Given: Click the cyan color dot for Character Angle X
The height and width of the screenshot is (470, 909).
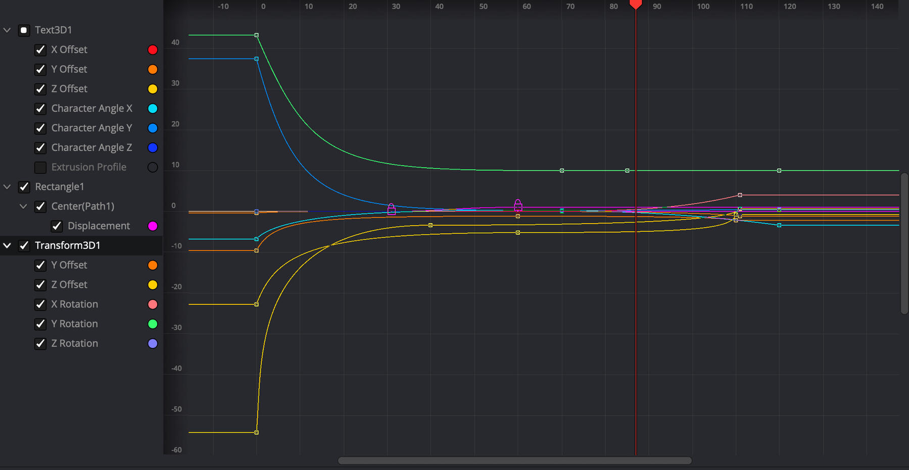Looking at the screenshot, I should click(x=152, y=109).
